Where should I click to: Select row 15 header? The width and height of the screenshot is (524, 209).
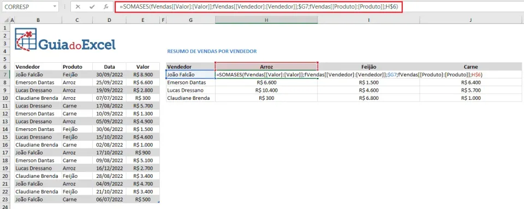click(x=5, y=137)
